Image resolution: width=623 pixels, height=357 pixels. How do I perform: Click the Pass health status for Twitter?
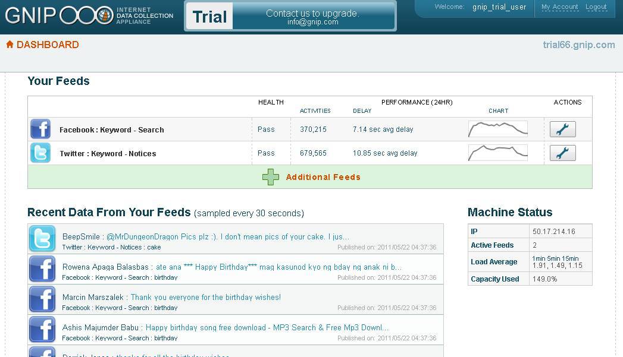pyautogui.click(x=266, y=153)
